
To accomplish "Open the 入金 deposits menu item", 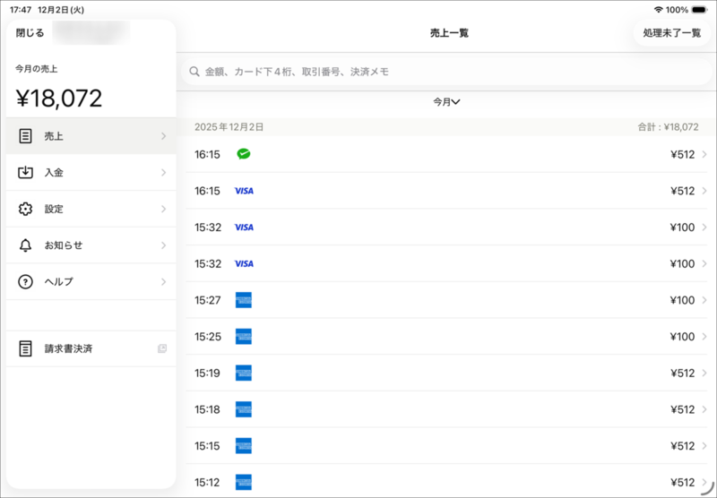I will pos(91,172).
